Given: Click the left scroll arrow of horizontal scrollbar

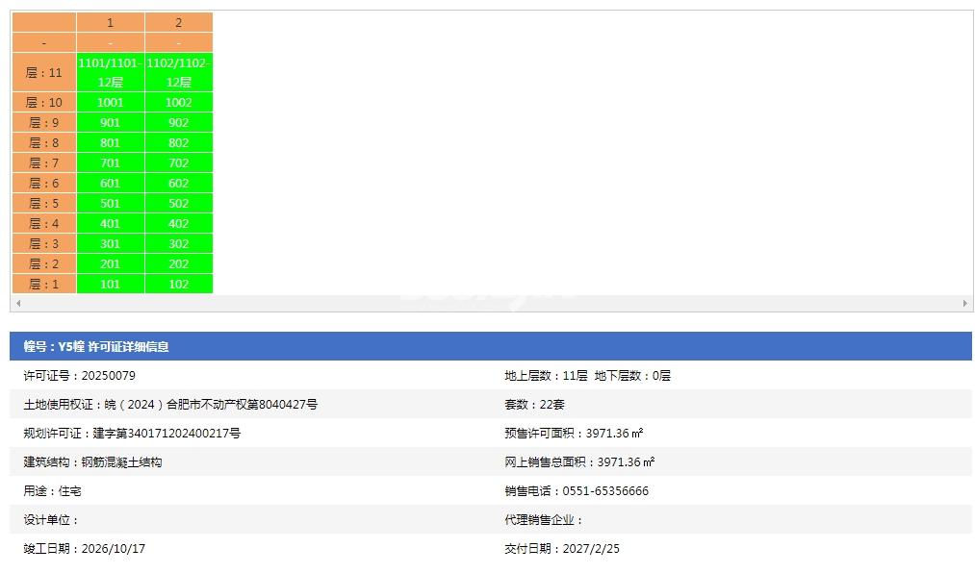Looking at the screenshot, I should (x=18, y=304).
